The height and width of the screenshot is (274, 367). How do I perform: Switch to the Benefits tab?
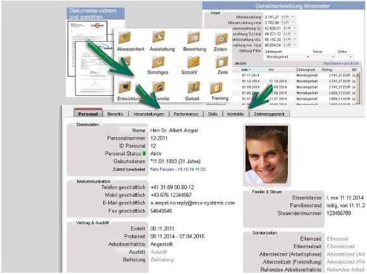pyautogui.click(x=115, y=114)
